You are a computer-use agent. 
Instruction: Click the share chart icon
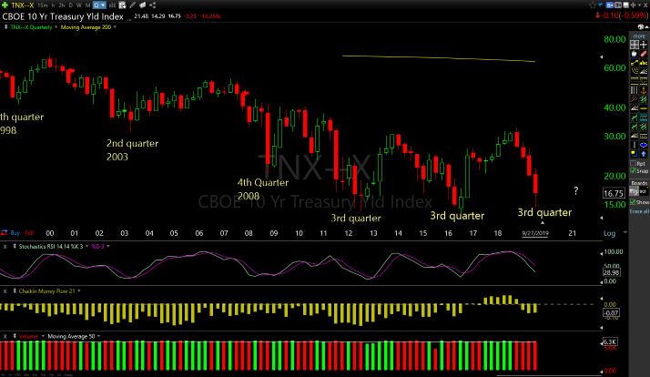153,5
